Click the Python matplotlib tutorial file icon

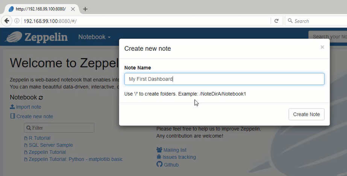(x=26, y=159)
